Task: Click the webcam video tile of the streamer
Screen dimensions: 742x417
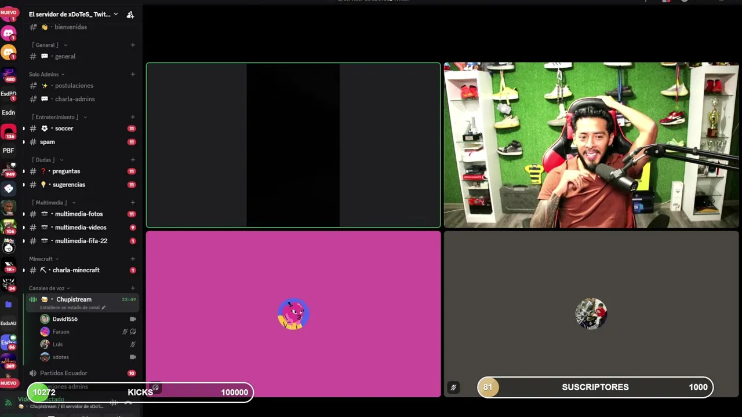Action: coord(591,145)
